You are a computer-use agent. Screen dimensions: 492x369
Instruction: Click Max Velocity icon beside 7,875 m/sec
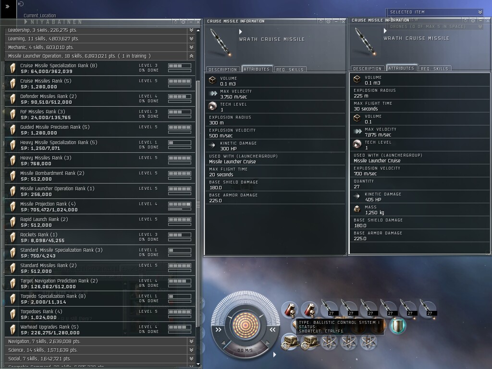click(x=357, y=131)
